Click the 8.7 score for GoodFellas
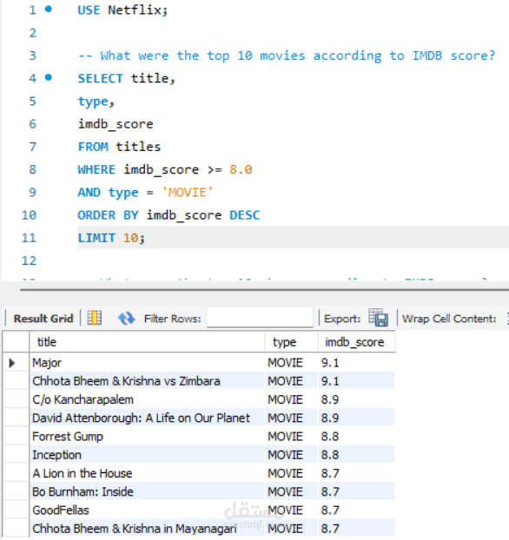 (356, 510)
